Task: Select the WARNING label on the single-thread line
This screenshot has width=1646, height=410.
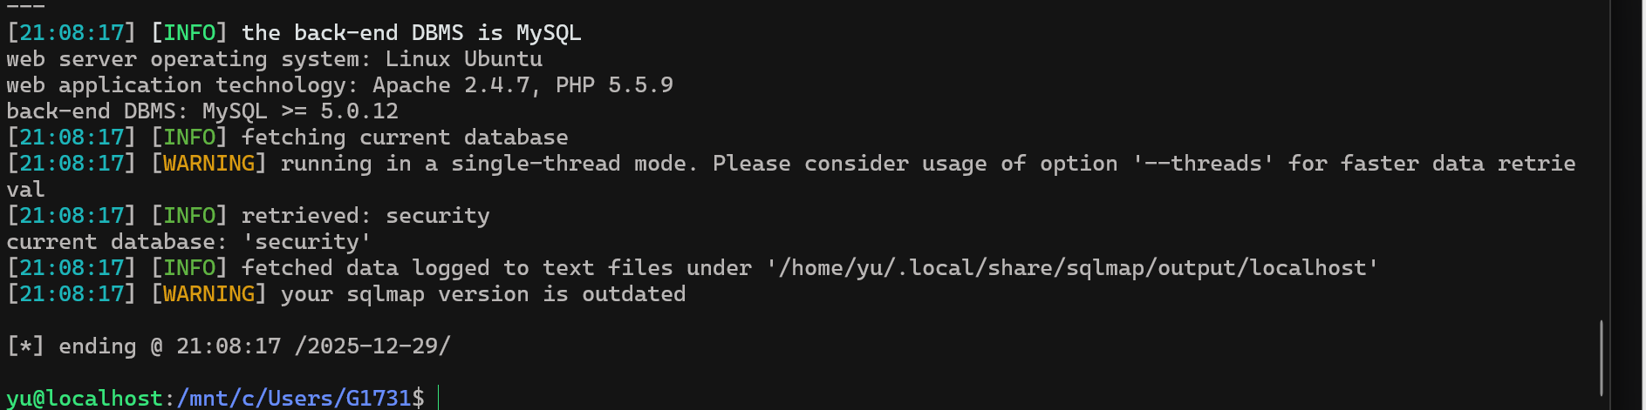Action: [208, 164]
